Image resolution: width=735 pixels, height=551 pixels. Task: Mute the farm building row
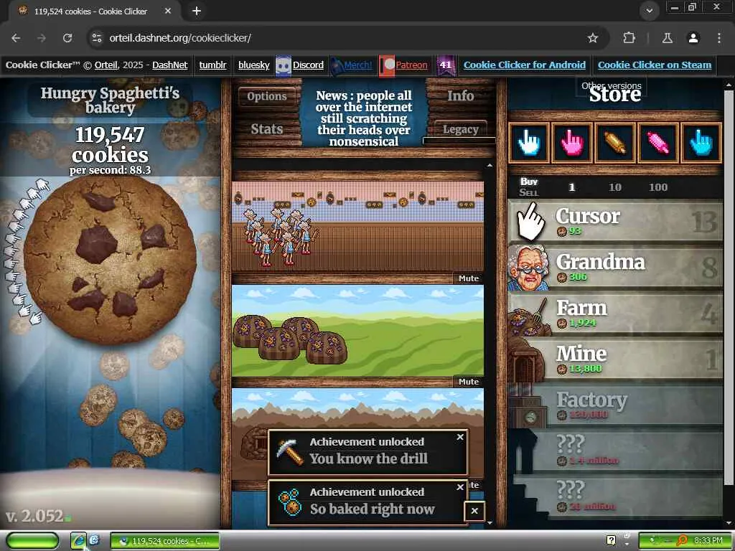[x=468, y=382]
